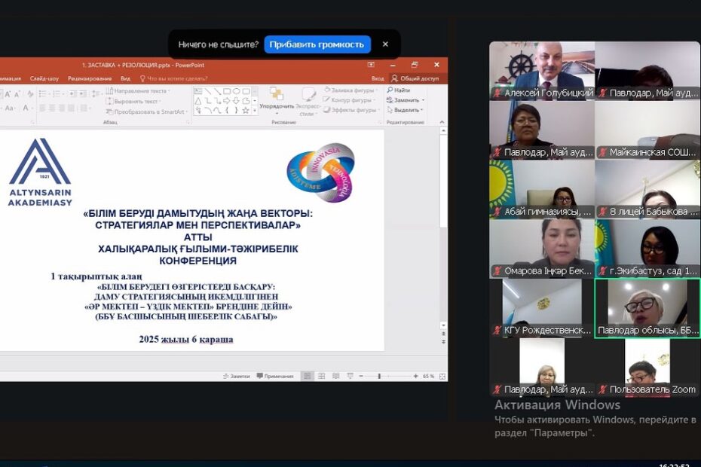Viewport: 701px width, 467px height.
Task: Start slideshow from status bar icon
Action: pos(349,376)
